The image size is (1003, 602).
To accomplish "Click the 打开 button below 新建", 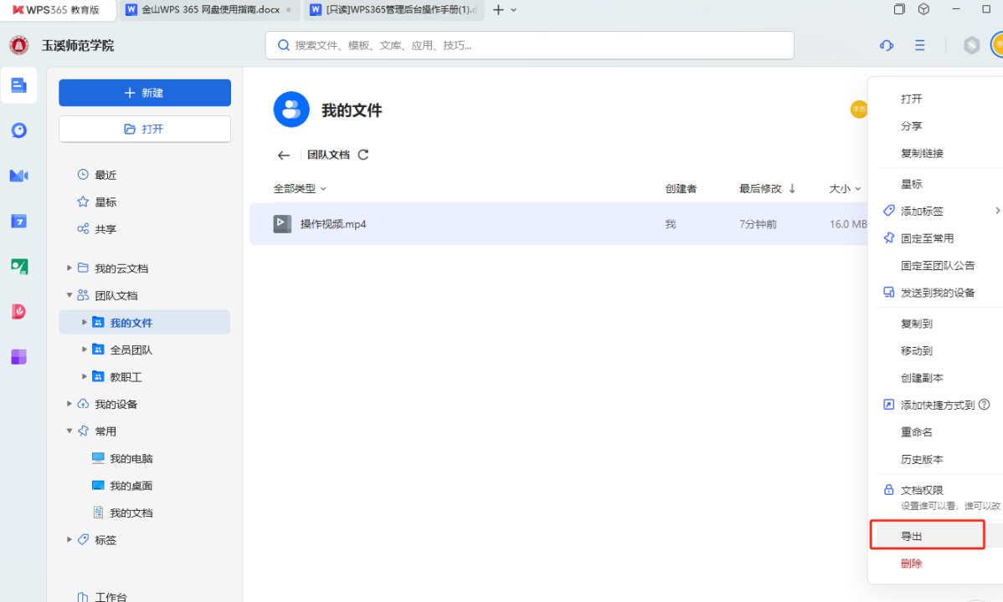I will point(144,130).
